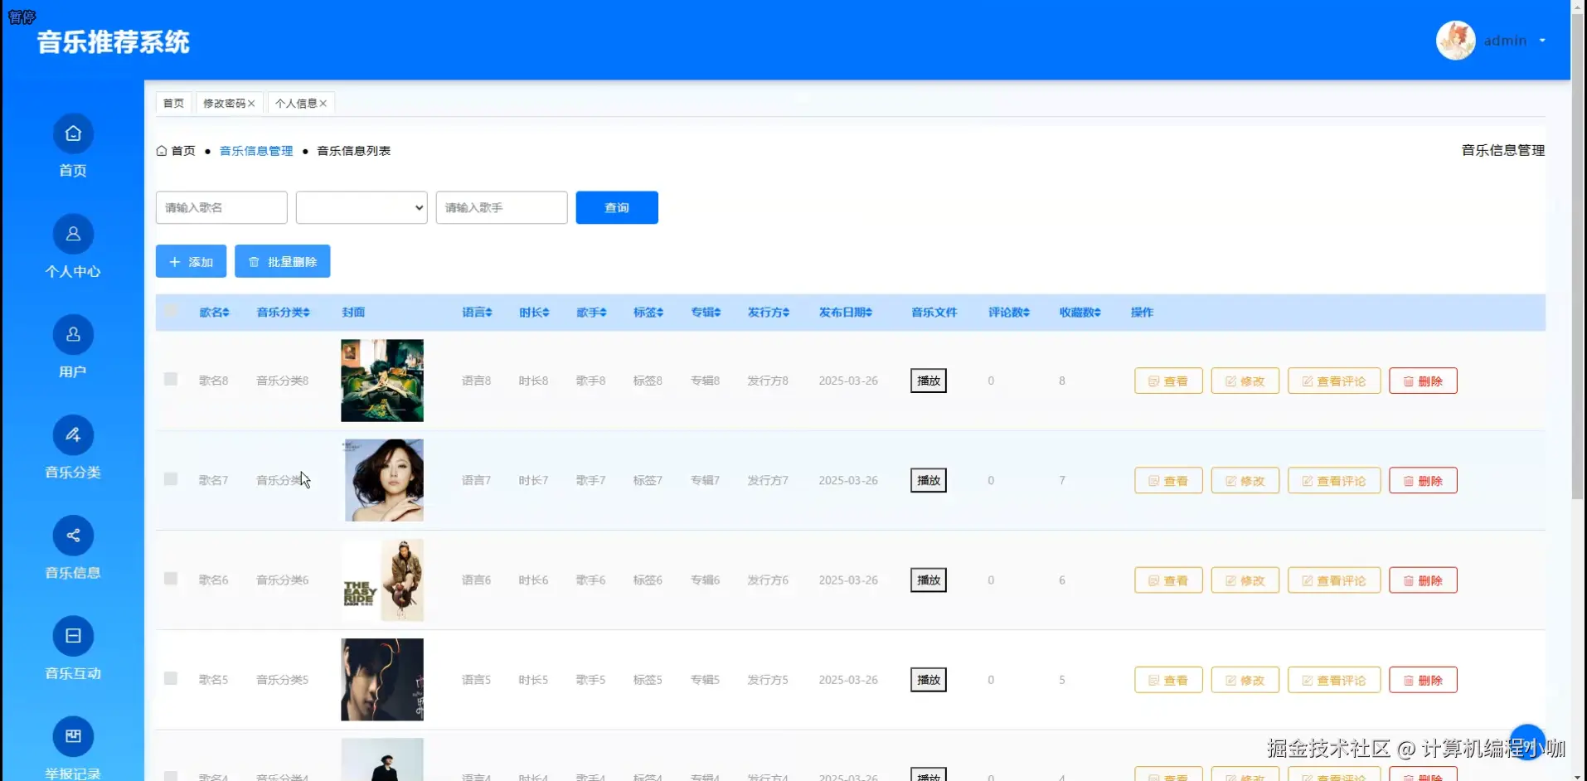Check the row checkbox for 歌名5
1587x781 pixels.
click(x=171, y=678)
